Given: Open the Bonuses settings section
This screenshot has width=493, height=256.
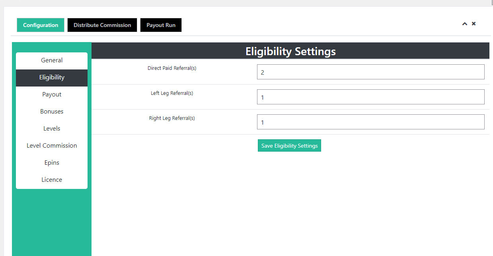Looking at the screenshot, I should pyautogui.click(x=52, y=112).
